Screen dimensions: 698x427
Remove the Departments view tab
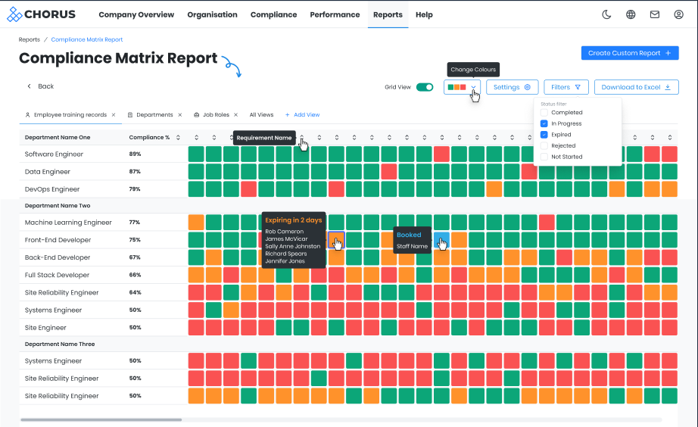[x=180, y=115]
